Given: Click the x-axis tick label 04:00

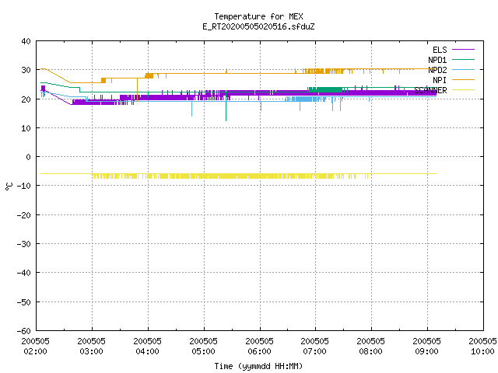Looking at the screenshot, I should tap(147, 351).
